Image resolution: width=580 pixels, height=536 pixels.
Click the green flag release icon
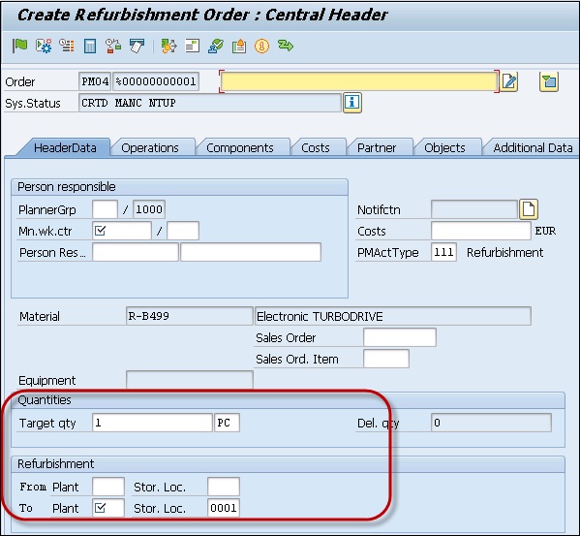coord(19,46)
